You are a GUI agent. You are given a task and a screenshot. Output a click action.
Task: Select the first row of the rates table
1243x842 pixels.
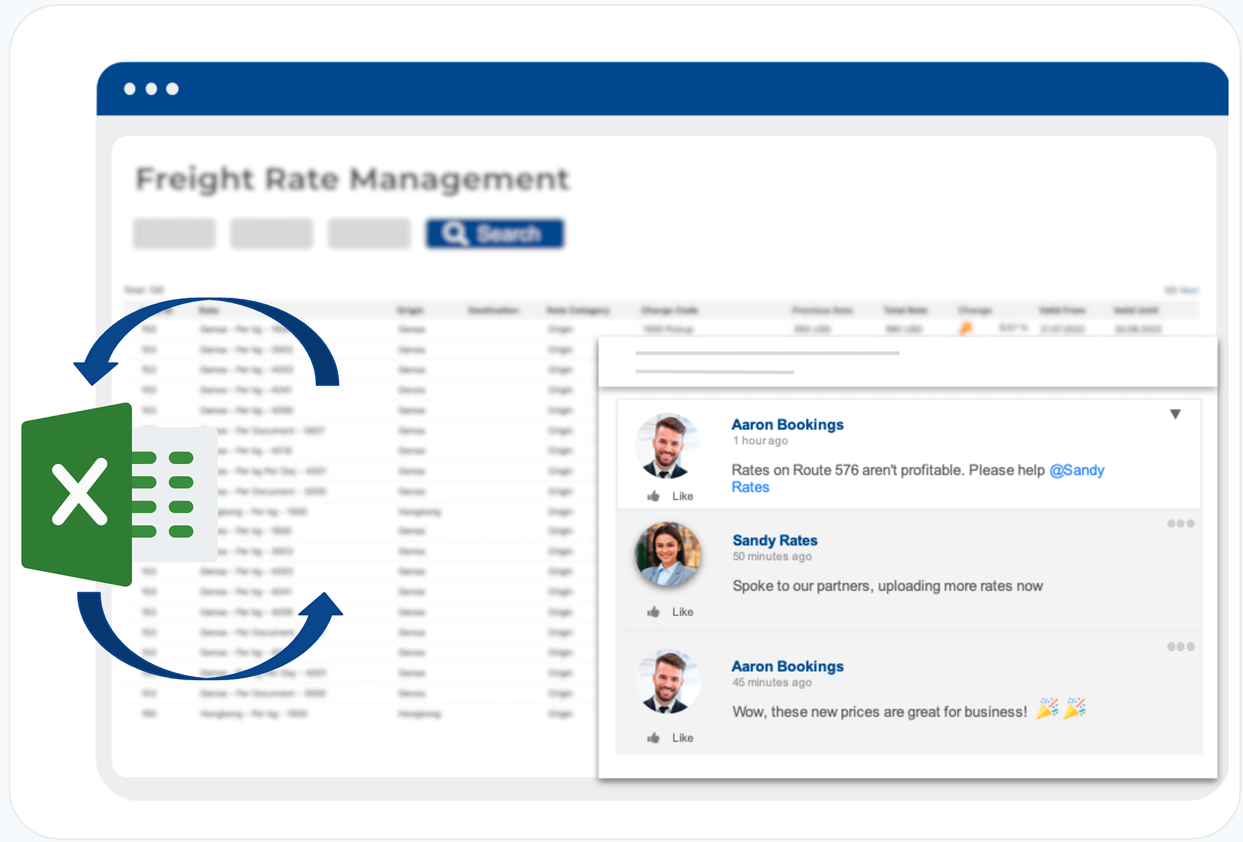click(x=453, y=329)
